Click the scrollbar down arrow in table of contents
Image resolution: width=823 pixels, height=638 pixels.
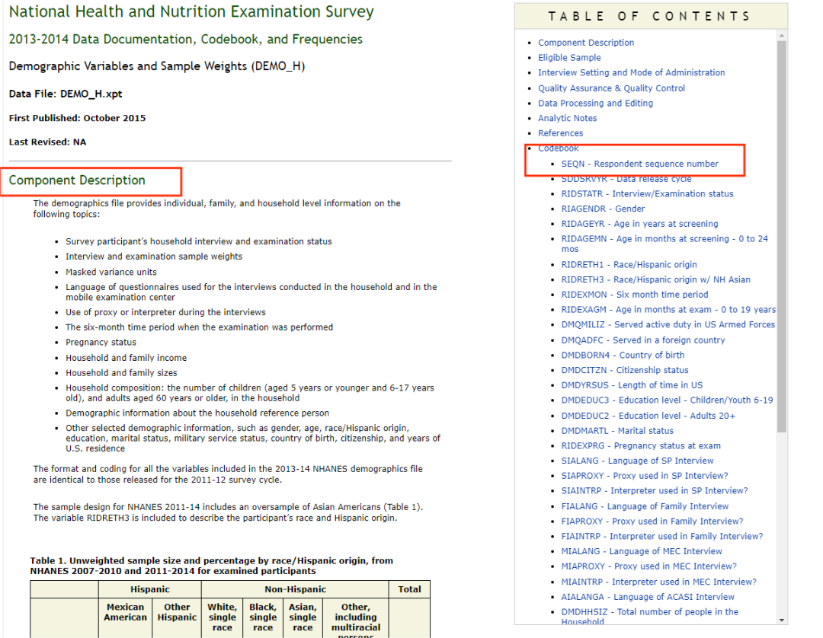tap(782, 620)
